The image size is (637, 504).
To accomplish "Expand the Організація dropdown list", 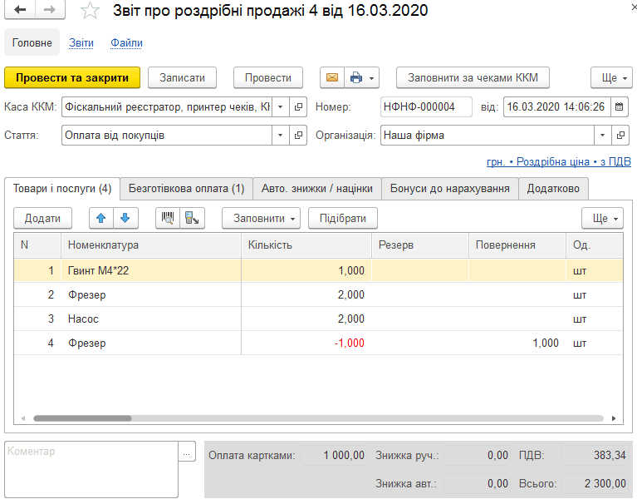I will 602,135.
